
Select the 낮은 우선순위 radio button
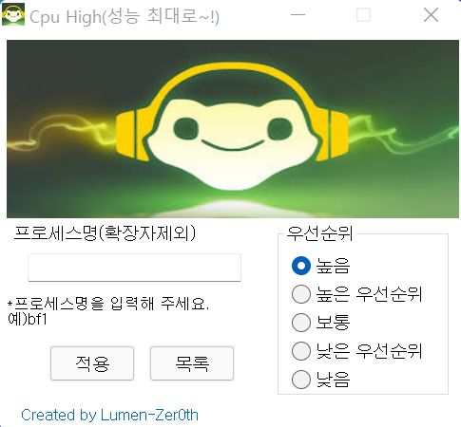[301, 351]
